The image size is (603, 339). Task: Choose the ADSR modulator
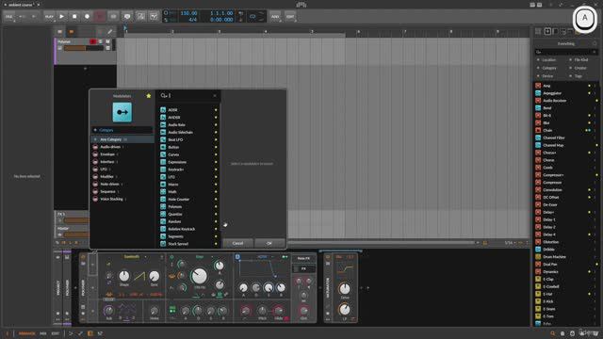(x=188, y=110)
